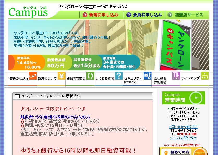Viewport: 218px width, 155px height.
Task: Click the text 土曜:AM10:00~PM5:00
Action: tap(183, 116)
